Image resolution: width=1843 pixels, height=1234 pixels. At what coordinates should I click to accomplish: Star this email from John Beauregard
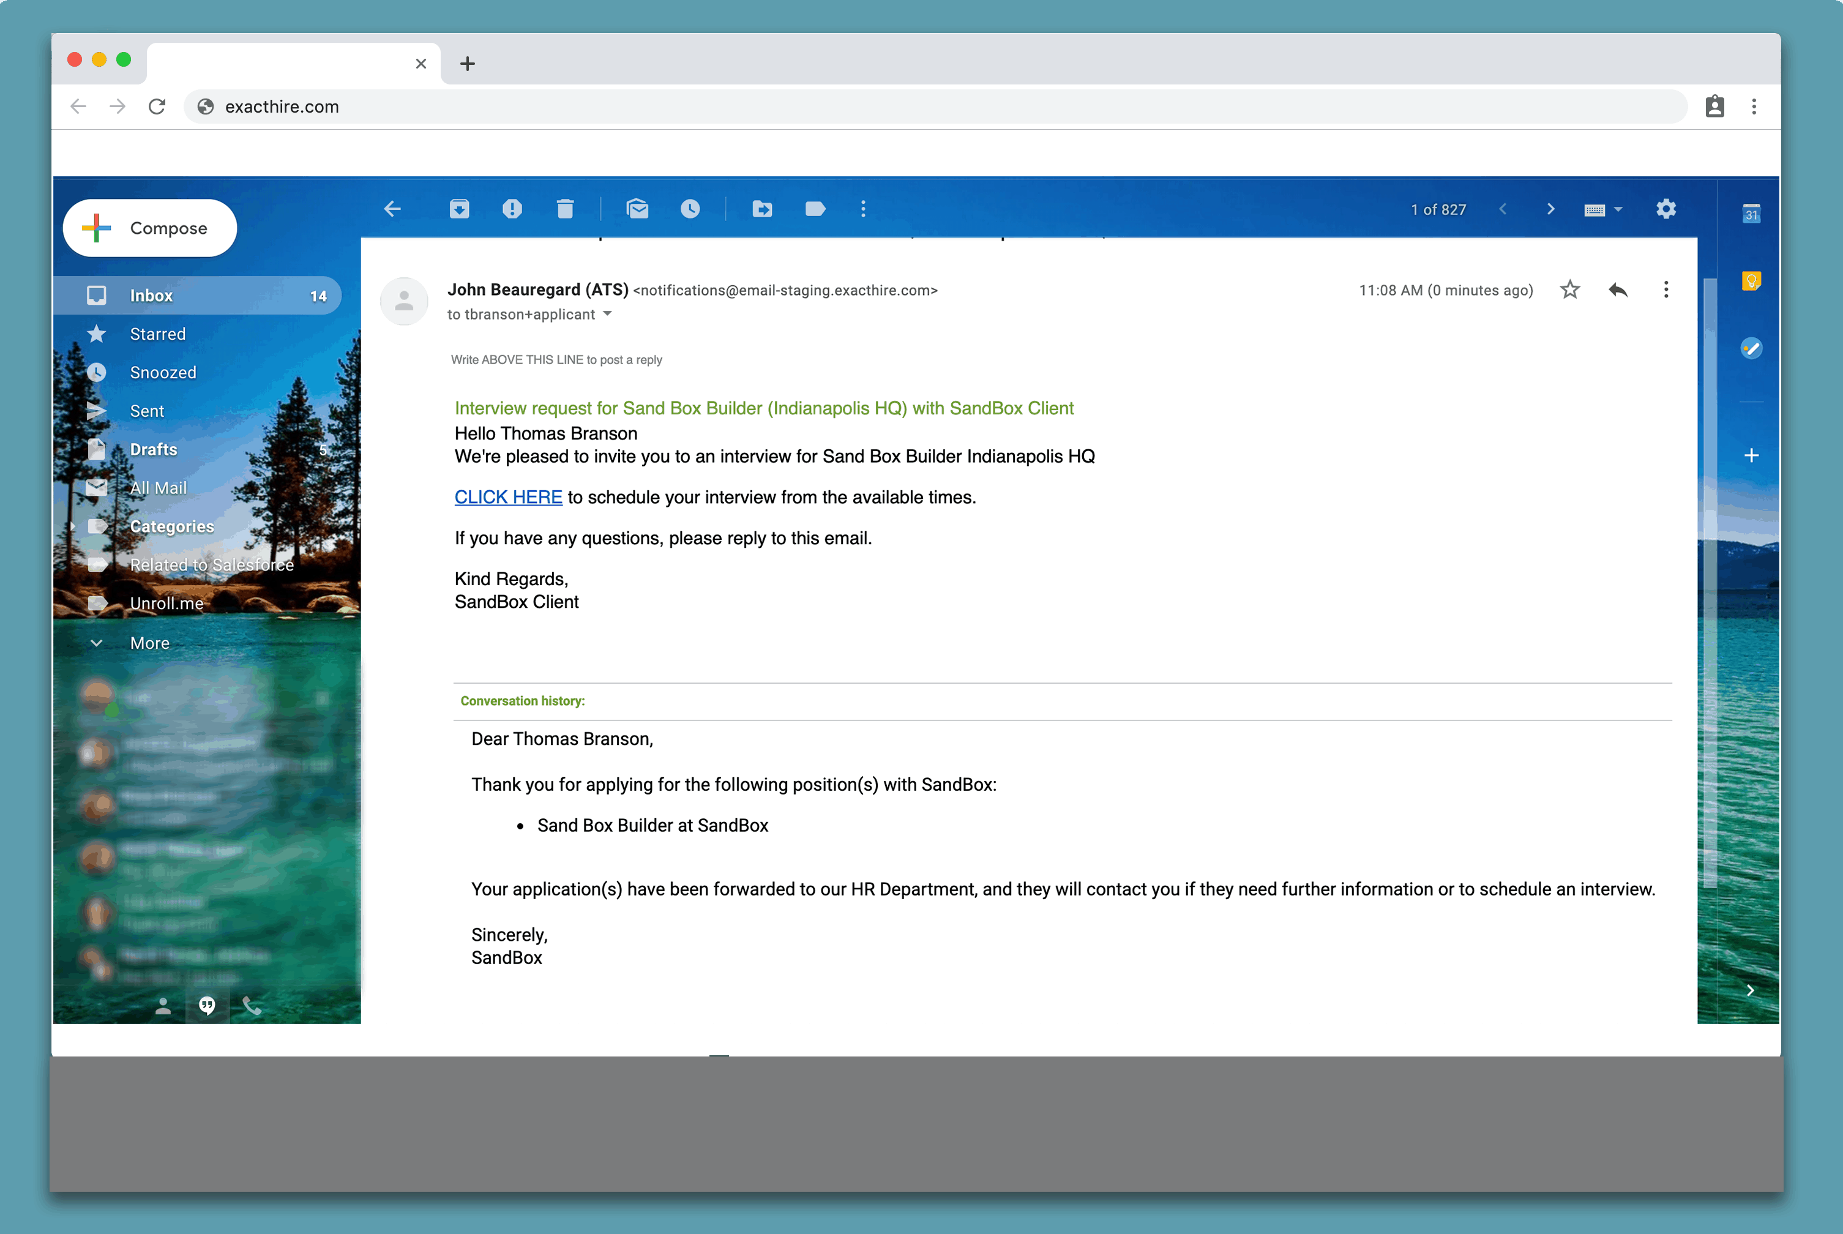tap(1570, 290)
